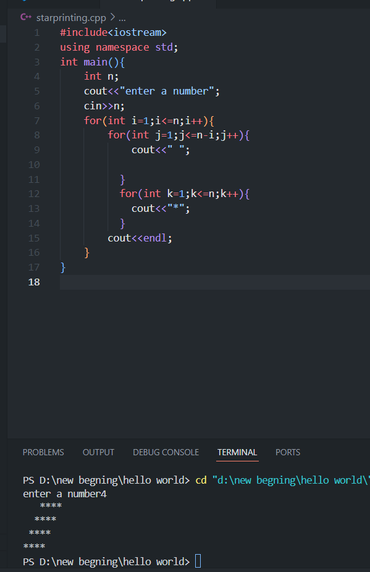Click the 'cout<<"*";' code line
Screen dimensions: 370x572
(161, 209)
